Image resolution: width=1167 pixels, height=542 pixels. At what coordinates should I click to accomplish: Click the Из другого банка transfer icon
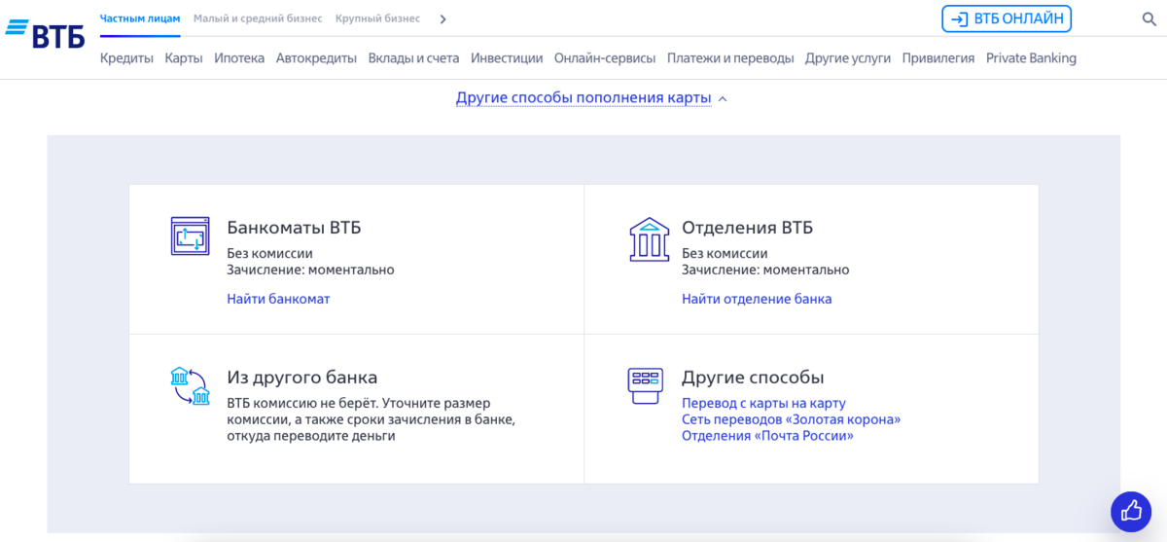190,386
